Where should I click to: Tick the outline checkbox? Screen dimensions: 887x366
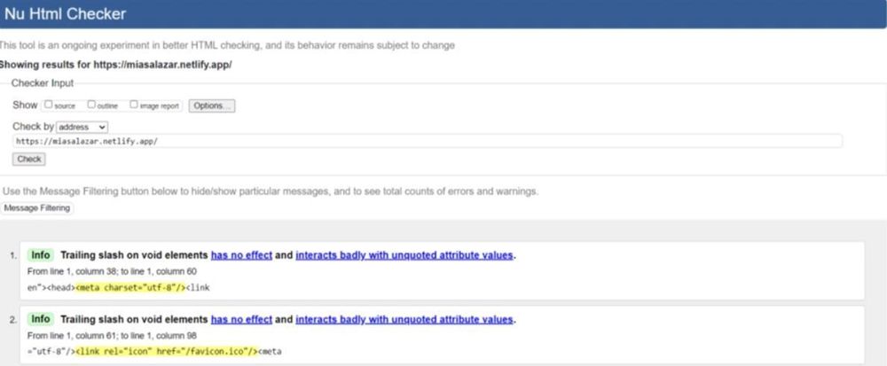pos(91,105)
